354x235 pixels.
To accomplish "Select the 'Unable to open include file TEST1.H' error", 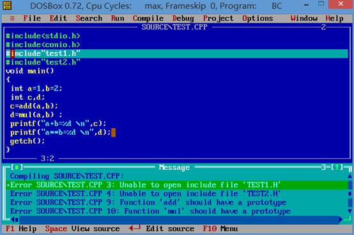I will [x=177, y=185].
